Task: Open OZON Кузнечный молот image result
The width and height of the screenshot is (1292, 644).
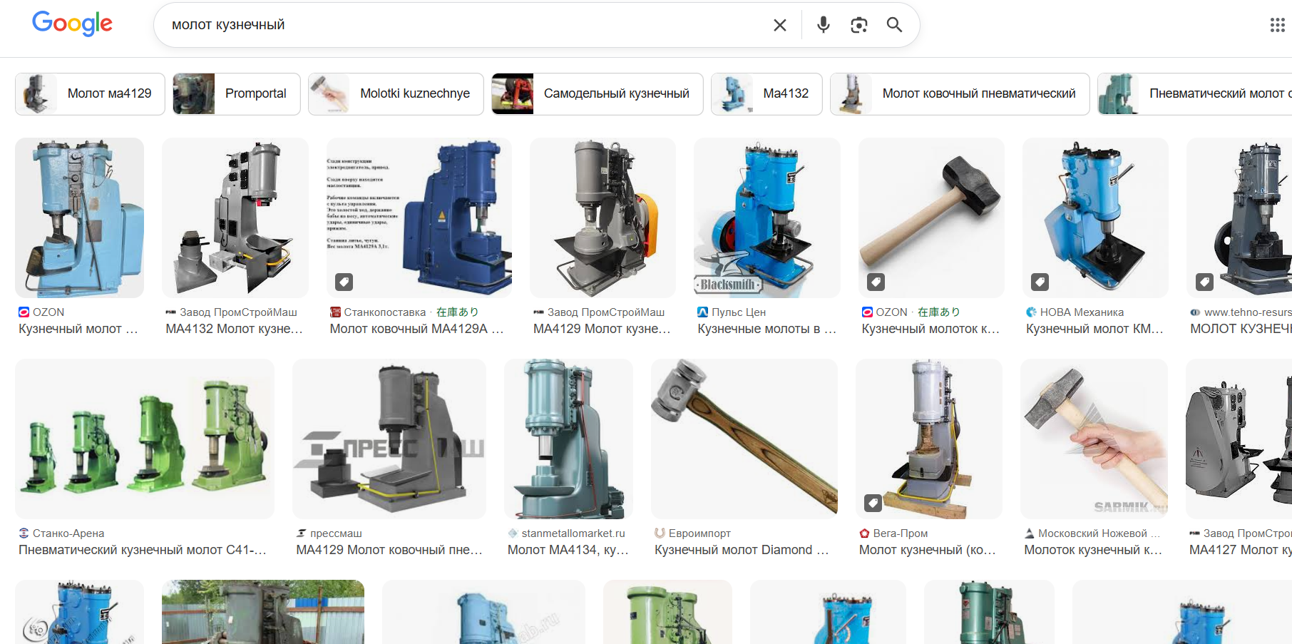Action: pos(79,218)
